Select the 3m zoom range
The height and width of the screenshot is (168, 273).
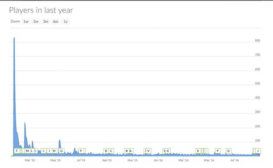pyautogui.click(x=46, y=22)
